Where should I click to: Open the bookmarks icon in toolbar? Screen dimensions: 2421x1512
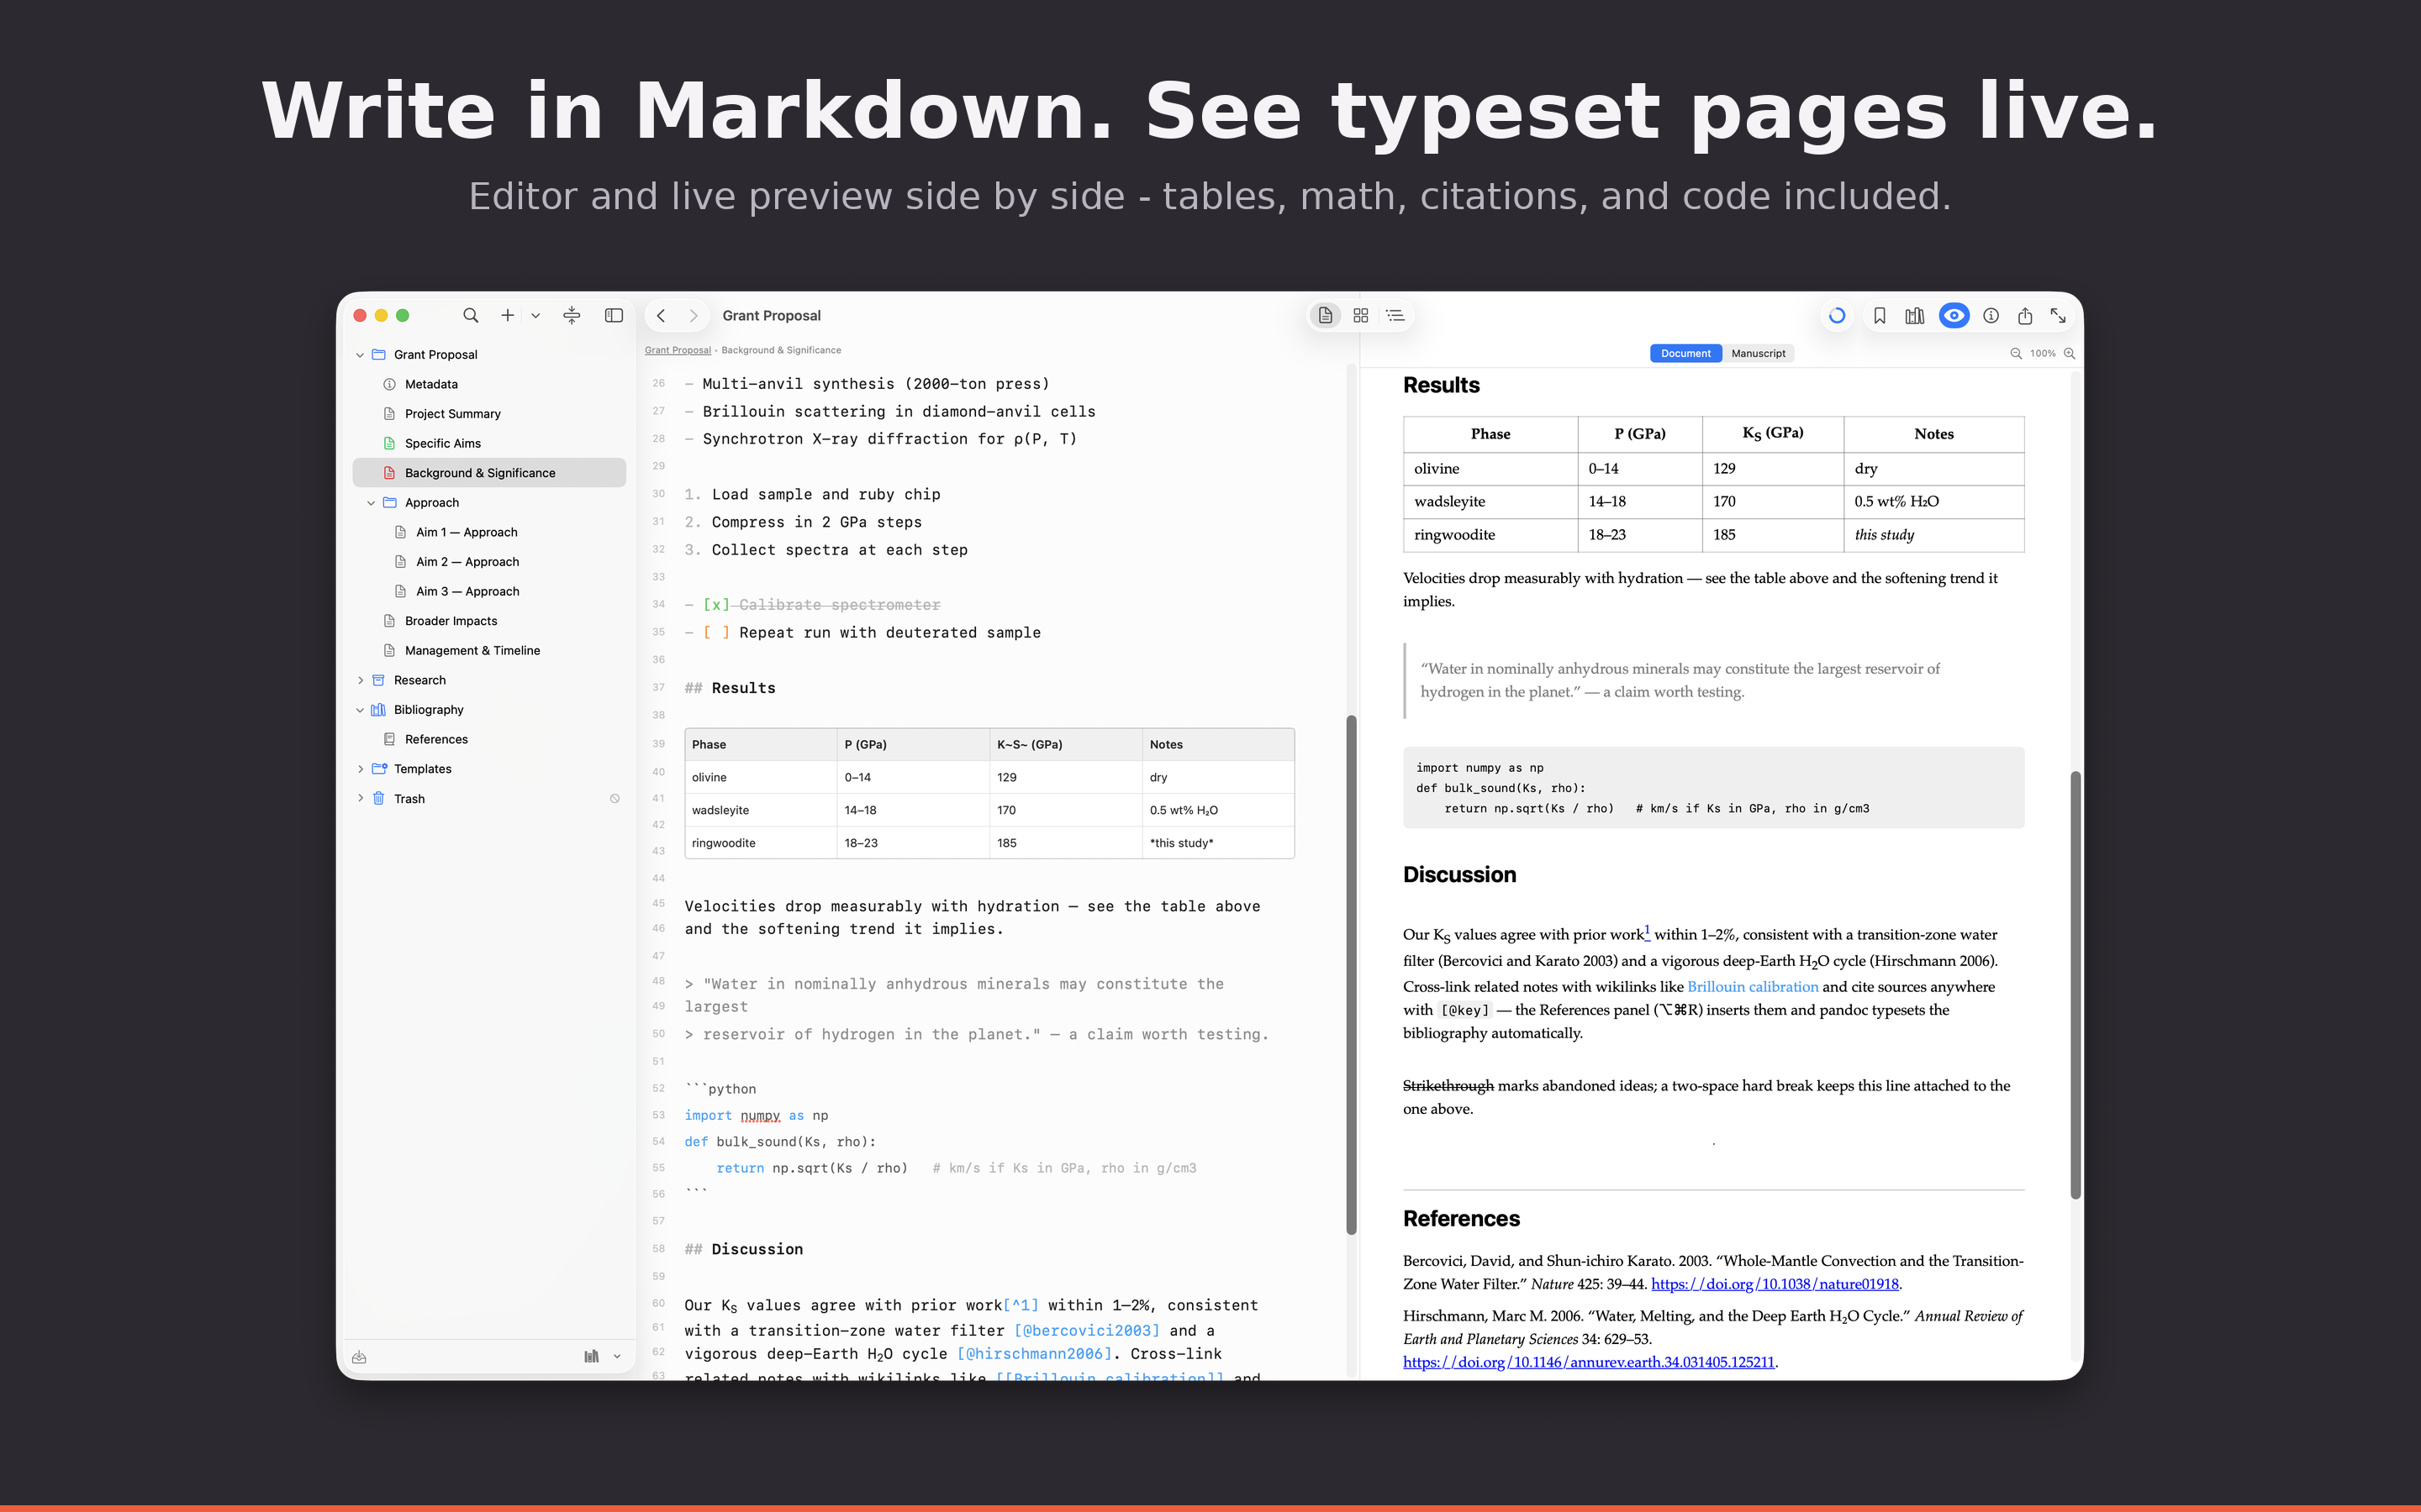click(1880, 315)
